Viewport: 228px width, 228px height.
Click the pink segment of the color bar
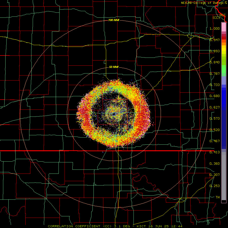click(x=224, y=27)
